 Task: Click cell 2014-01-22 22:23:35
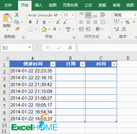click(x=32, y=71)
